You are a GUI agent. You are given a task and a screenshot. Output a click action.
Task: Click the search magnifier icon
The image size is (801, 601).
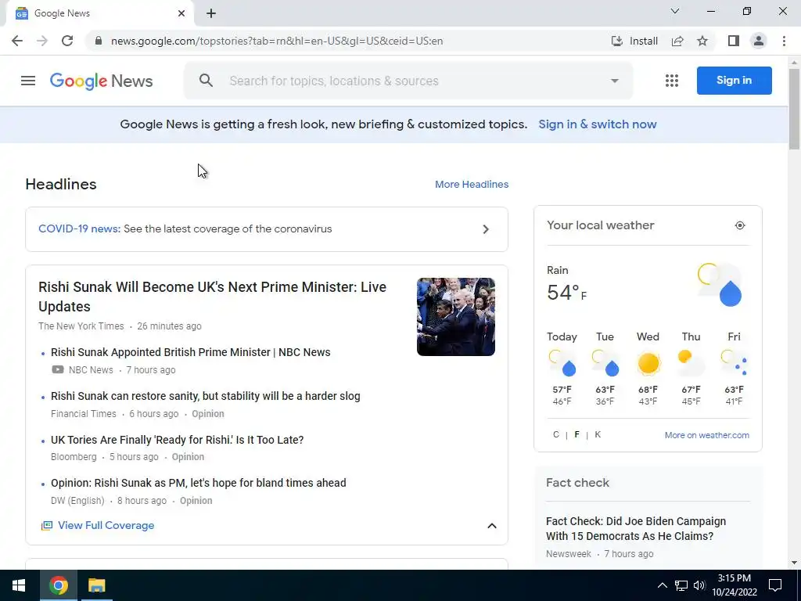point(206,81)
